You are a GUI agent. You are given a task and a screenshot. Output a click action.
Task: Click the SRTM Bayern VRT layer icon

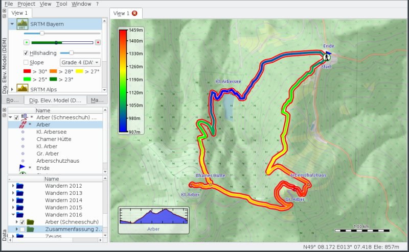[22, 24]
